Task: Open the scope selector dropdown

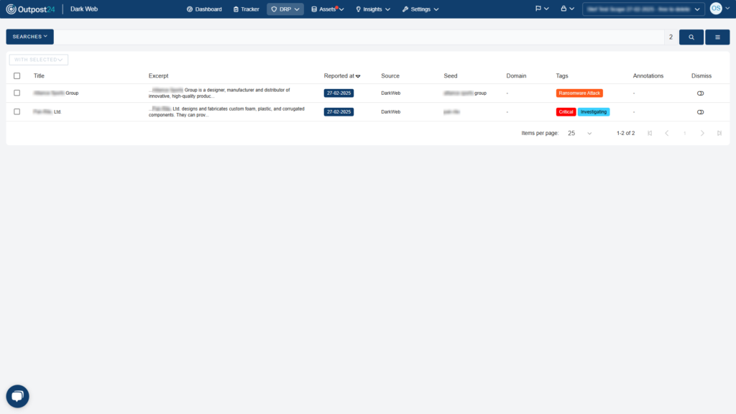Action: 643,9
